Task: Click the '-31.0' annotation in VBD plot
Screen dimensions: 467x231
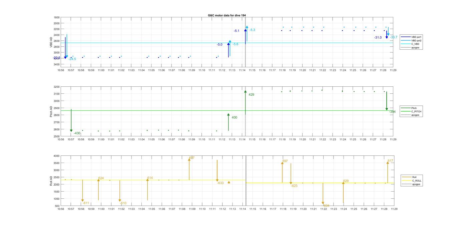Action: pyautogui.click(x=378, y=38)
